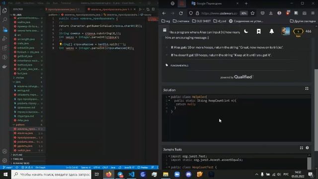Expand the TIMELINE section
Image resolution: width=318 pixels, height=179 pixels.
tap(18, 159)
